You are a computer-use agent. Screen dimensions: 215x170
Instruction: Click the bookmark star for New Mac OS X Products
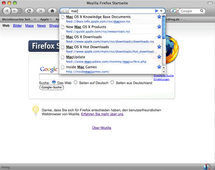tap(159, 27)
